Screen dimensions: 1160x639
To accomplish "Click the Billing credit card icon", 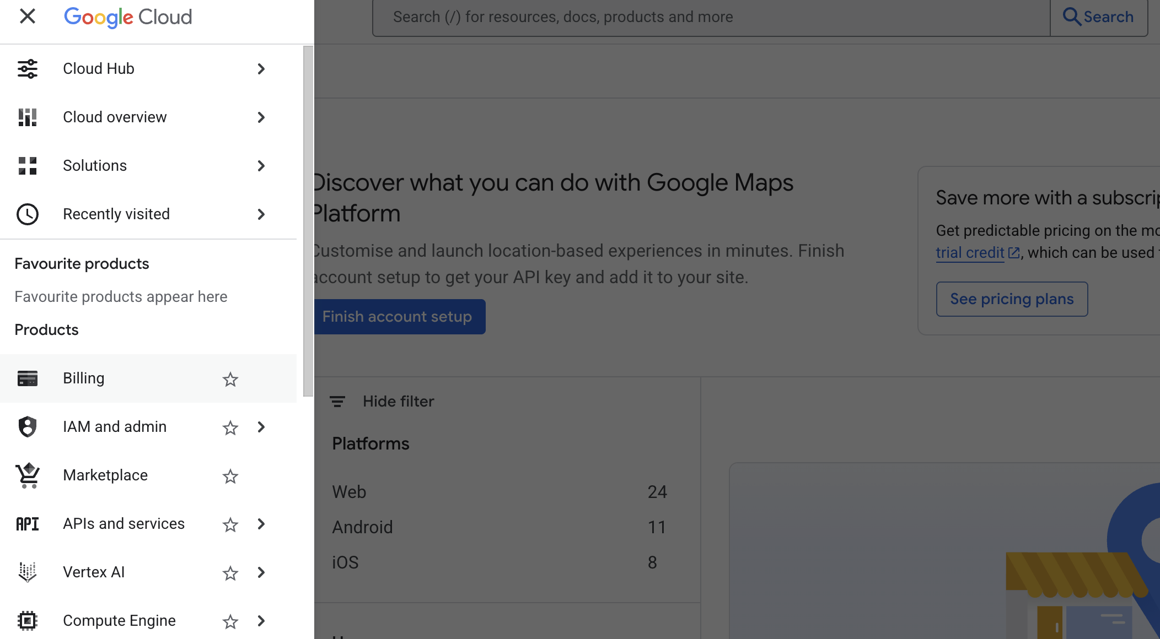I will (x=28, y=378).
